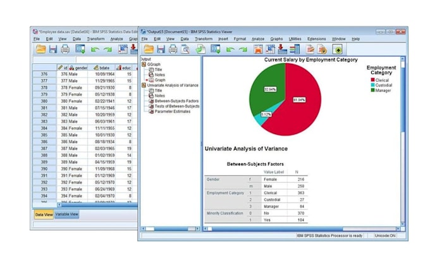Click outline pane horizontal scrollbar right arrow
Viewport: 430px width, 274px height.
(197, 228)
